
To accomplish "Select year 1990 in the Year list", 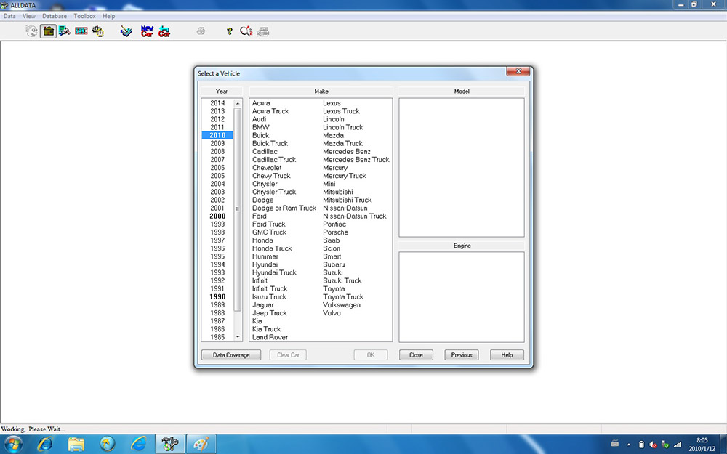I will [x=217, y=296].
